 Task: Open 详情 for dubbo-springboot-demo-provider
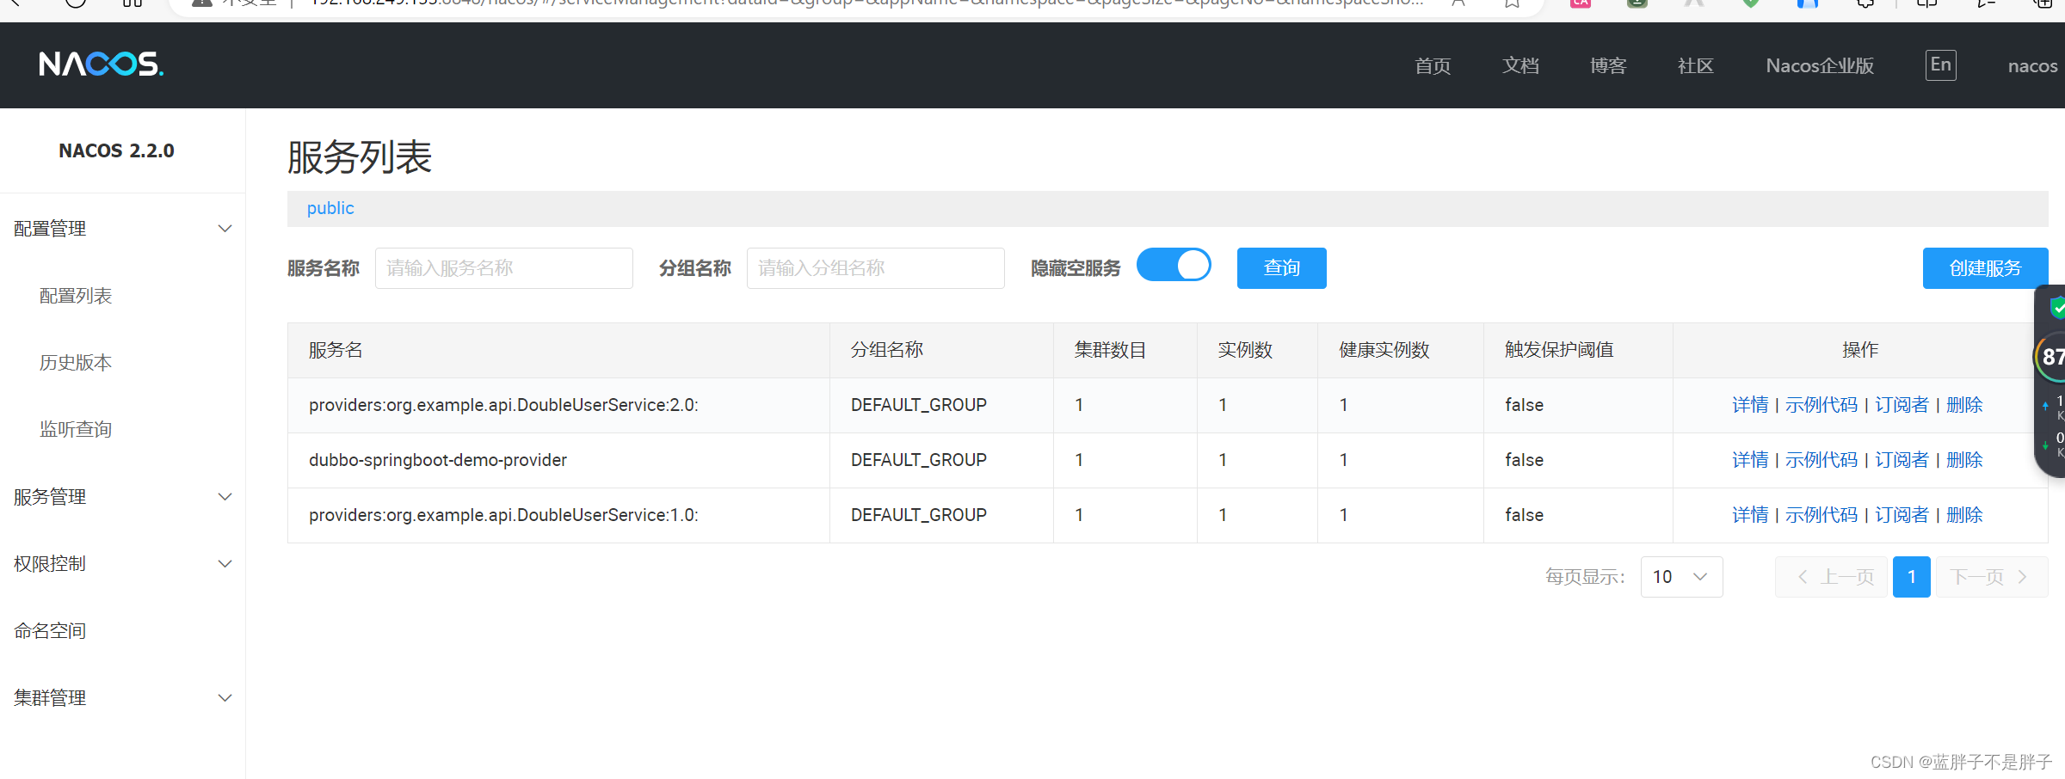pyautogui.click(x=1750, y=460)
